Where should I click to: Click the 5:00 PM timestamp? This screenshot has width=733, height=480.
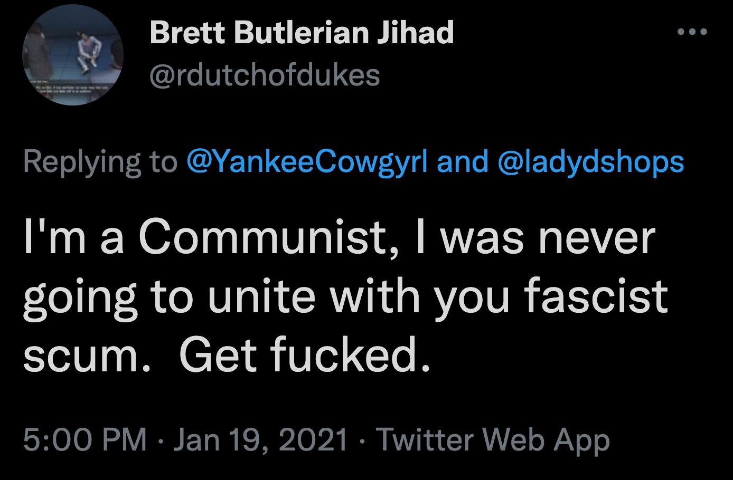[84, 439]
